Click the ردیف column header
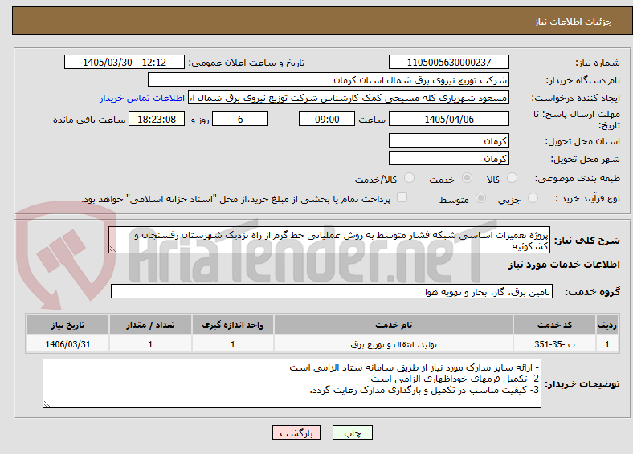633x454 pixels. (607, 325)
